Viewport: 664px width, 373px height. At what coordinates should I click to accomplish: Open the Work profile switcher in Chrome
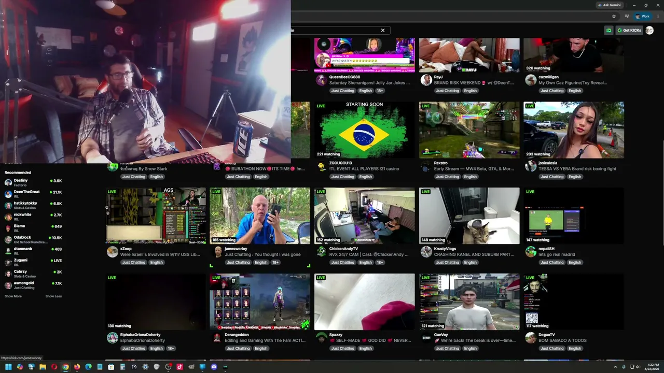coord(643,16)
